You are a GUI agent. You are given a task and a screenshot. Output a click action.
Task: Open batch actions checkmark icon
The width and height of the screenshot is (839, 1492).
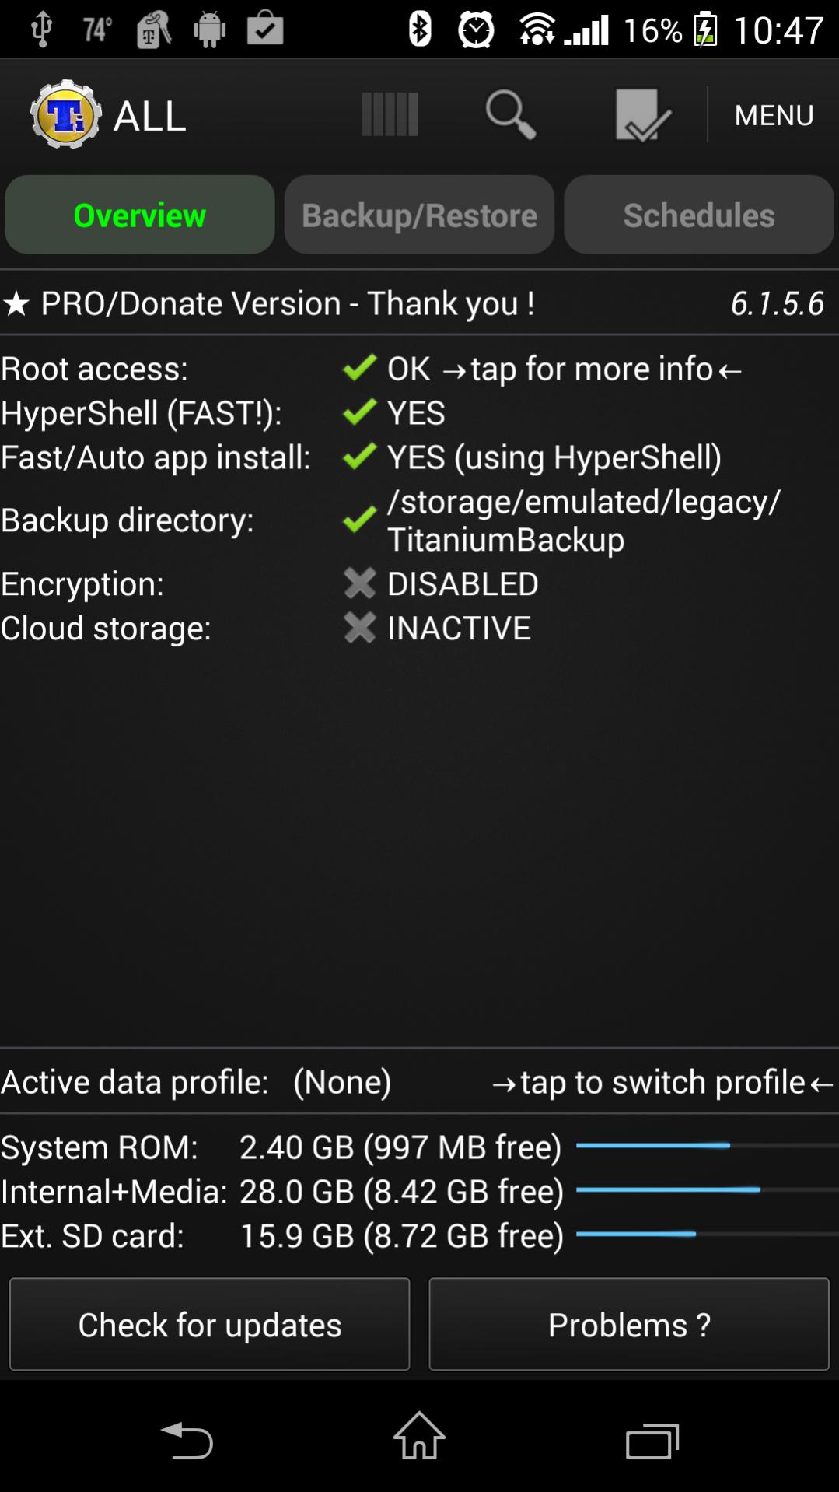click(x=643, y=114)
